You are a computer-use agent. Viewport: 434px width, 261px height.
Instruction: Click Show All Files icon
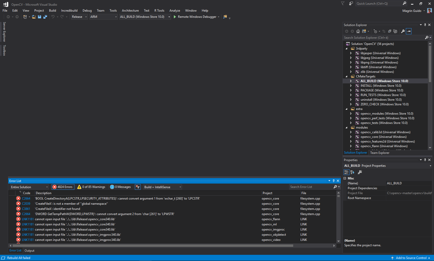pyautogui.click(x=395, y=31)
